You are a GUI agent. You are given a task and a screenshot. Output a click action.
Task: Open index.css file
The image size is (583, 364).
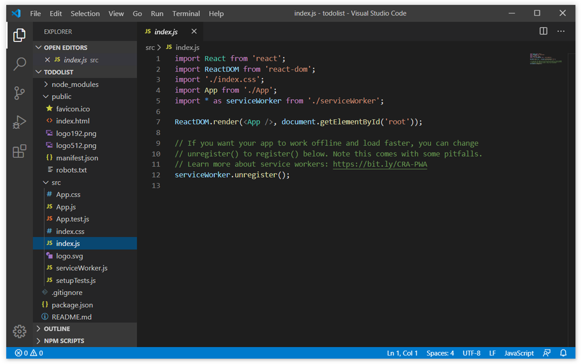tap(85, 231)
